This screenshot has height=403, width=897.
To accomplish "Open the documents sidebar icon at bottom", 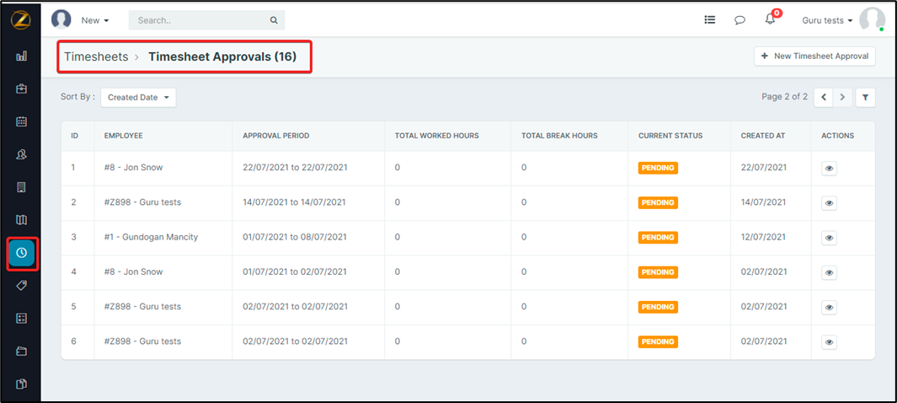I will point(22,384).
